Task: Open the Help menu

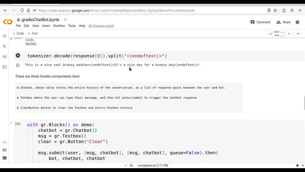Action: coord(82,26)
